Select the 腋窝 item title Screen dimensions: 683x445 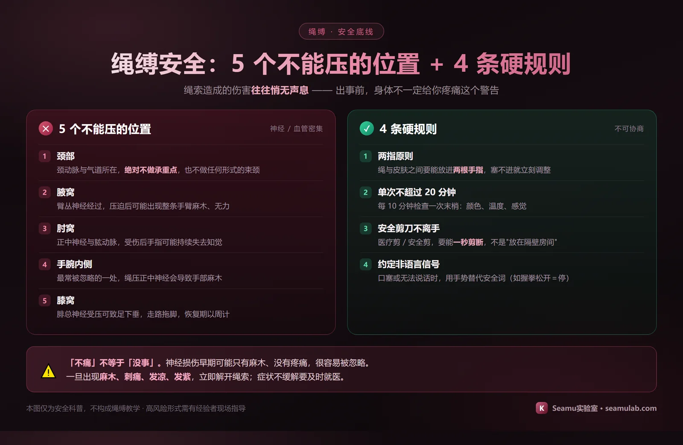click(x=66, y=192)
